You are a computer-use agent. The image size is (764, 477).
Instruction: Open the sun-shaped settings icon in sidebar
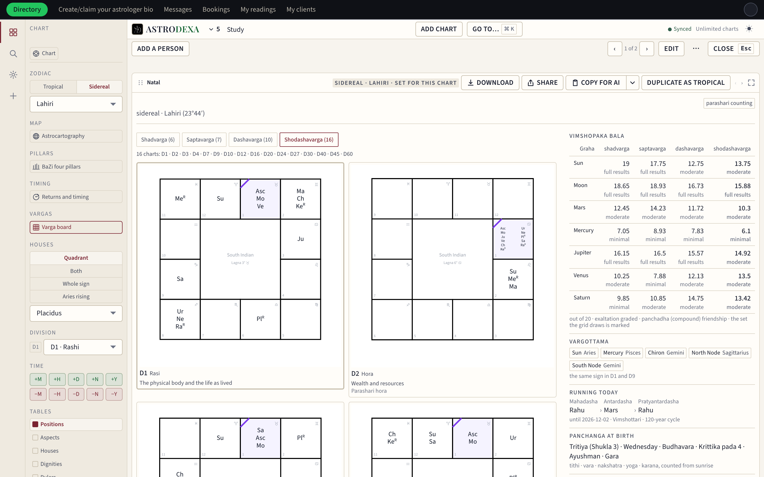tap(13, 75)
